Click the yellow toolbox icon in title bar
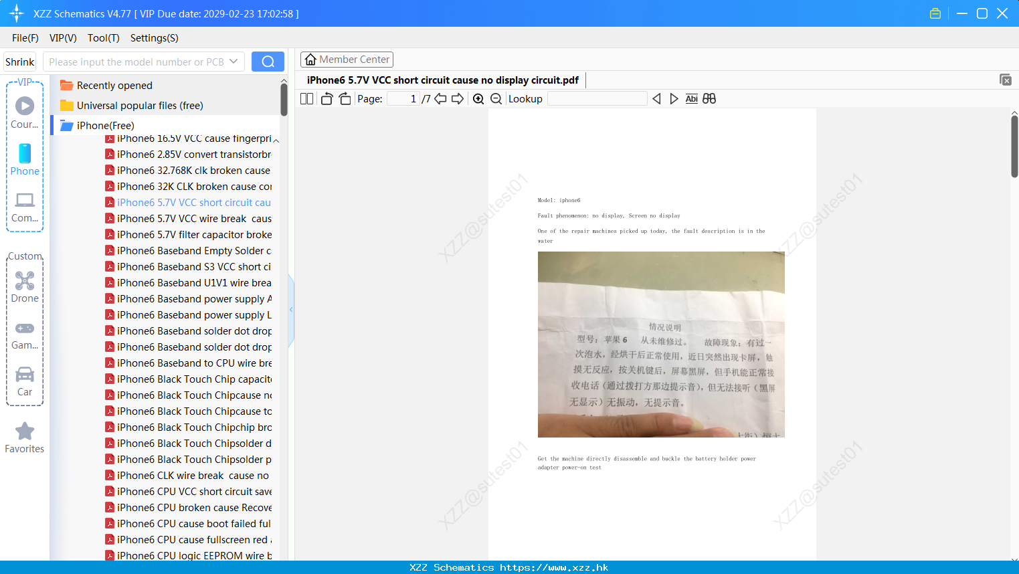The width and height of the screenshot is (1019, 574). pos(935,13)
